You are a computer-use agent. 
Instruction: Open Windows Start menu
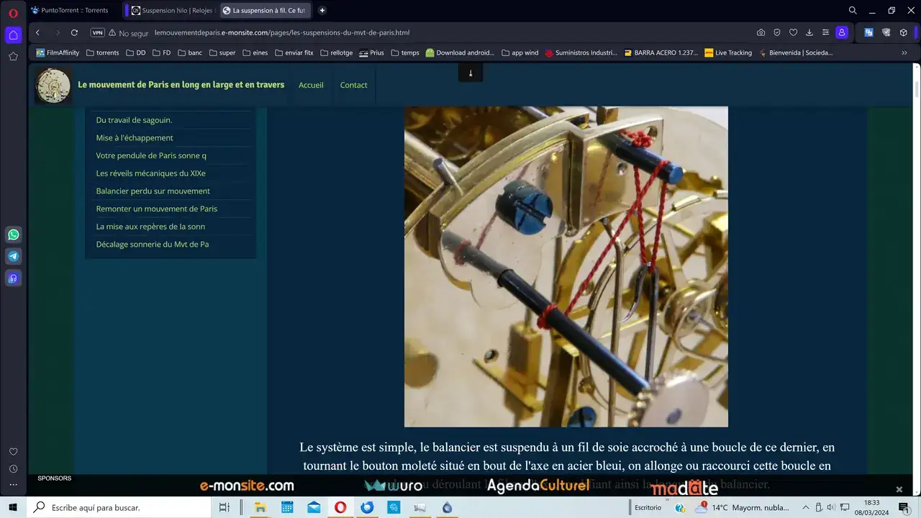point(13,507)
